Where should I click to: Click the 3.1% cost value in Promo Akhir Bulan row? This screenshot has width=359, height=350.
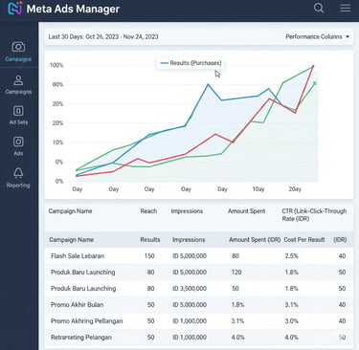coord(292,305)
